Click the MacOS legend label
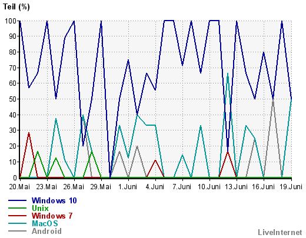The width and height of the screenshot is (306, 238). (x=45, y=223)
